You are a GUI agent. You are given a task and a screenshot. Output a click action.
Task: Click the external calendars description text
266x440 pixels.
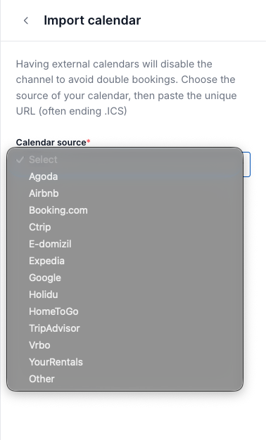(126, 88)
